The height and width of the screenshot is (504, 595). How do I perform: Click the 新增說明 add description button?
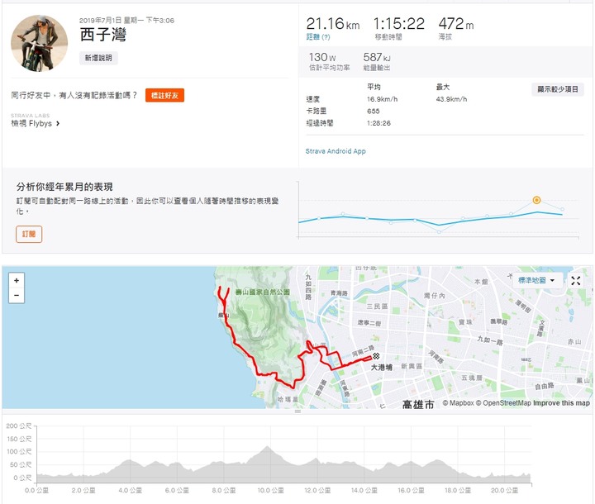[98, 58]
